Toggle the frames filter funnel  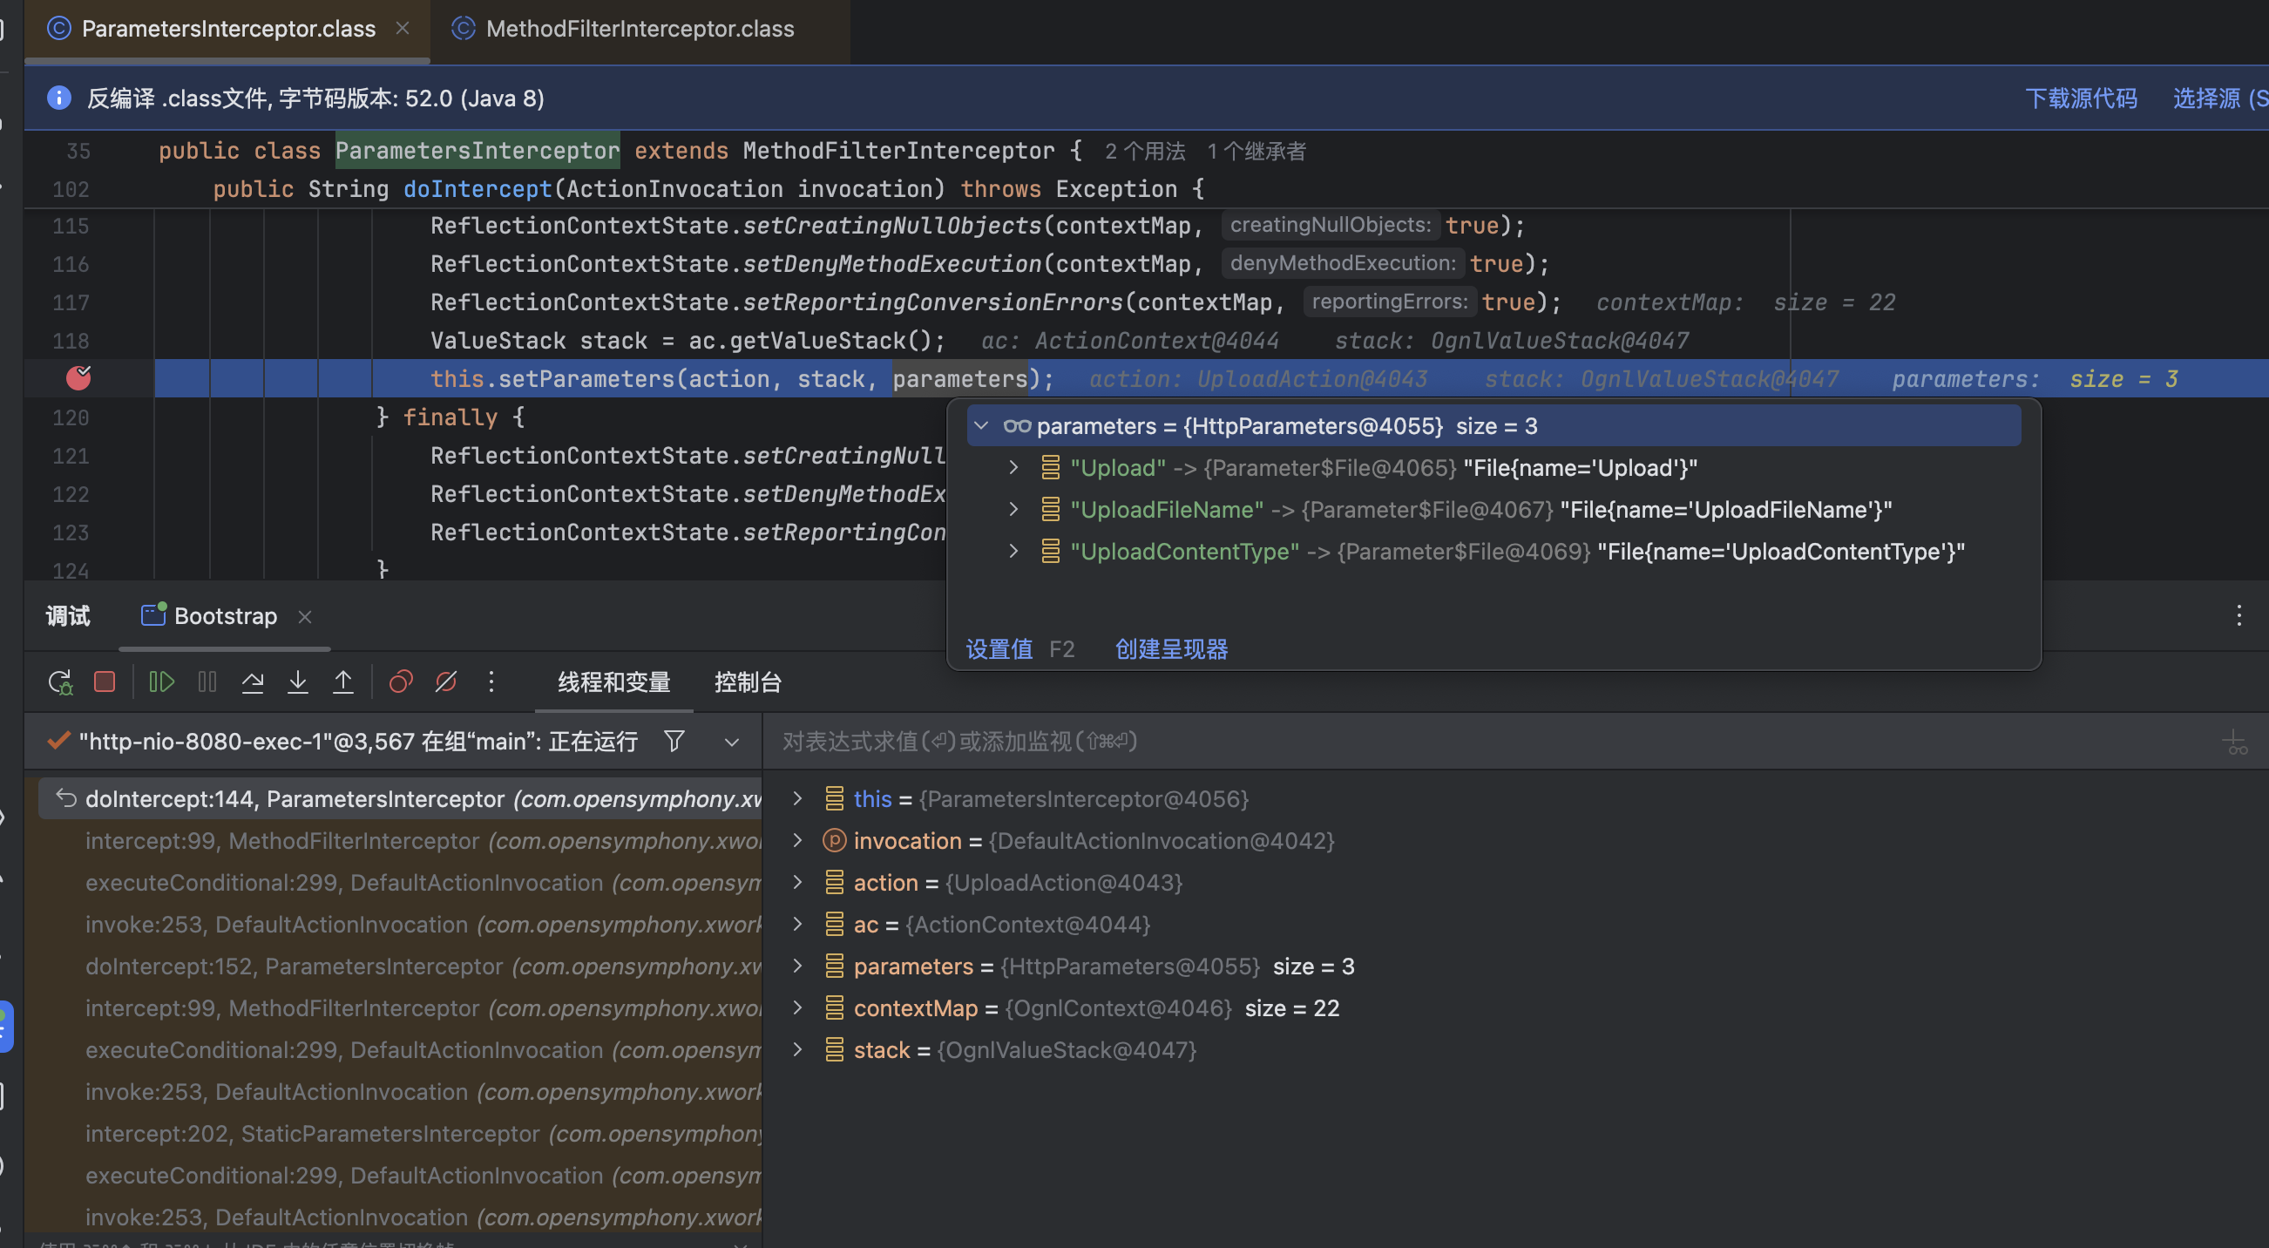pos(674,741)
